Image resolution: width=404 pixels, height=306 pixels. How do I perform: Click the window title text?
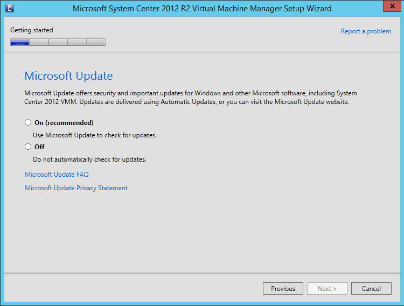tap(202, 9)
